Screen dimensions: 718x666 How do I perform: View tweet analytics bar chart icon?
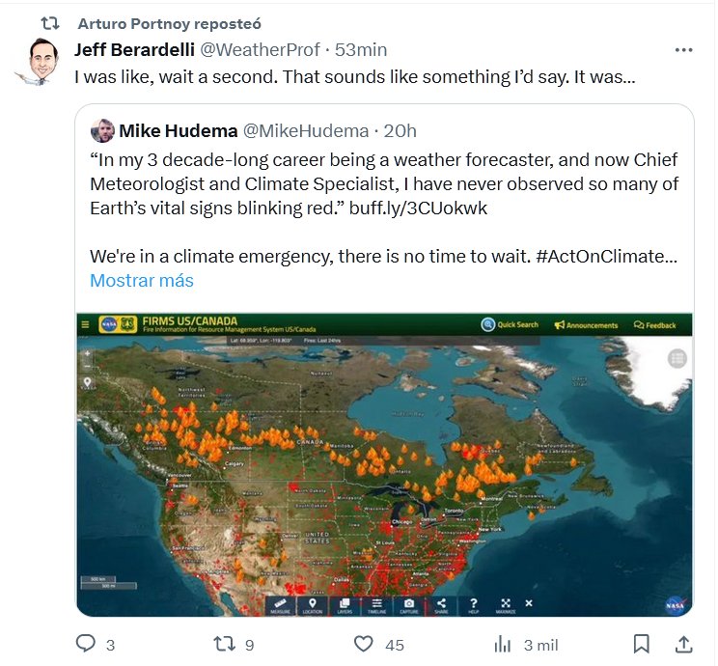[x=503, y=644]
